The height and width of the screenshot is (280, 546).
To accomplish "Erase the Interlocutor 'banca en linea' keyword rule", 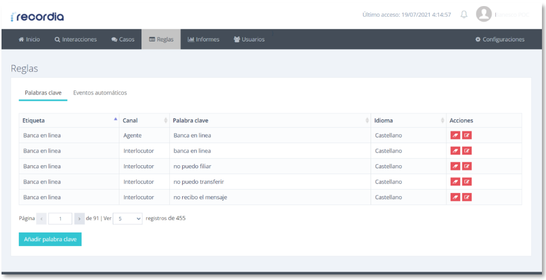I will coord(455,151).
